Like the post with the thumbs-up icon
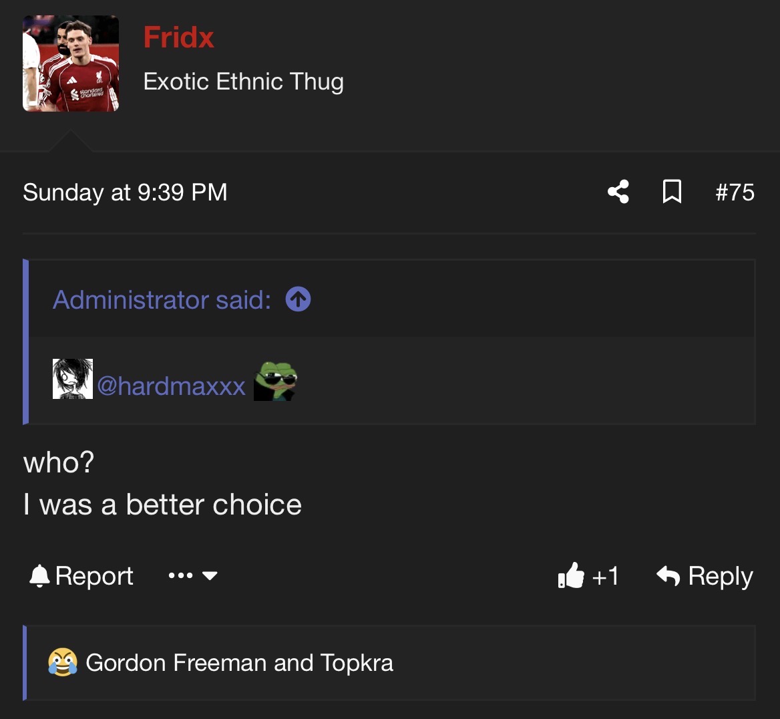 (570, 575)
